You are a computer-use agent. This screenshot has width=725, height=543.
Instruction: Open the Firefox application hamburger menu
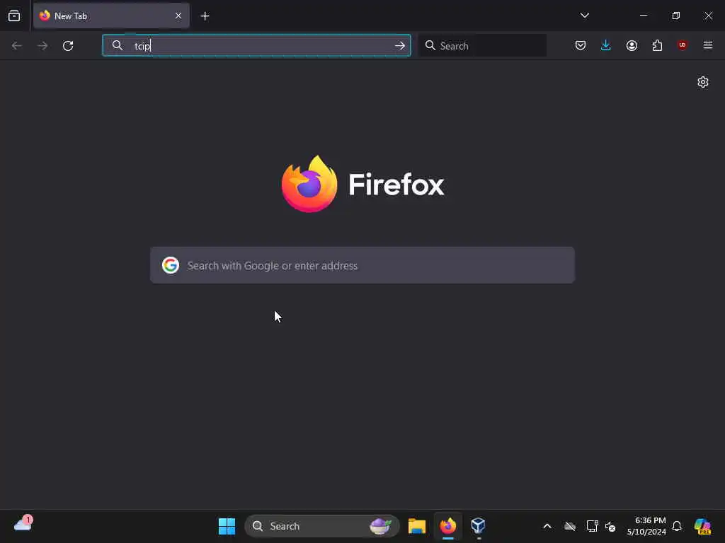[x=708, y=45]
